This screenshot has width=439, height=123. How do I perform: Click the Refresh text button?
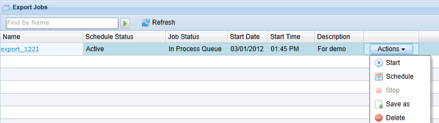pyautogui.click(x=164, y=23)
